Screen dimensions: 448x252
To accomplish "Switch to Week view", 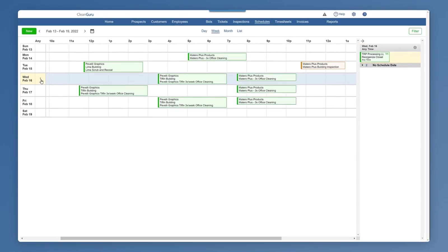I will (215, 31).
